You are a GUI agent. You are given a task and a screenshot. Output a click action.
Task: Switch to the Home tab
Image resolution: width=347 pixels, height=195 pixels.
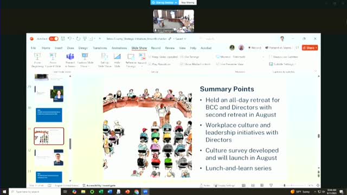[x=46, y=48]
